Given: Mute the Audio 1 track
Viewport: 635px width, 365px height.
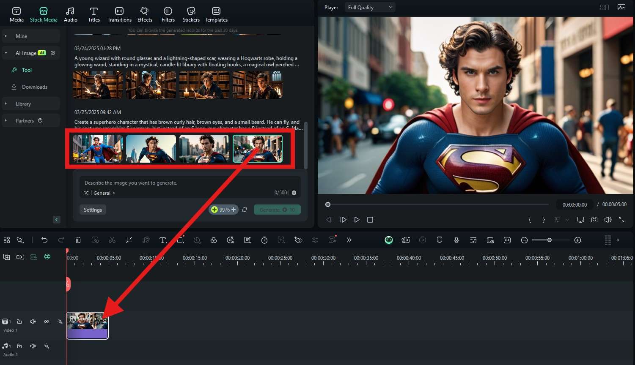Looking at the screenshot, I should (x=33, y=346).
